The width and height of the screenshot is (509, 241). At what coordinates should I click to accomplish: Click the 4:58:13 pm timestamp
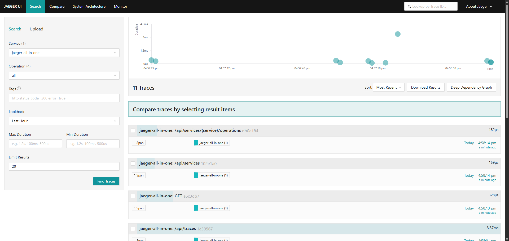click(487, 208)
